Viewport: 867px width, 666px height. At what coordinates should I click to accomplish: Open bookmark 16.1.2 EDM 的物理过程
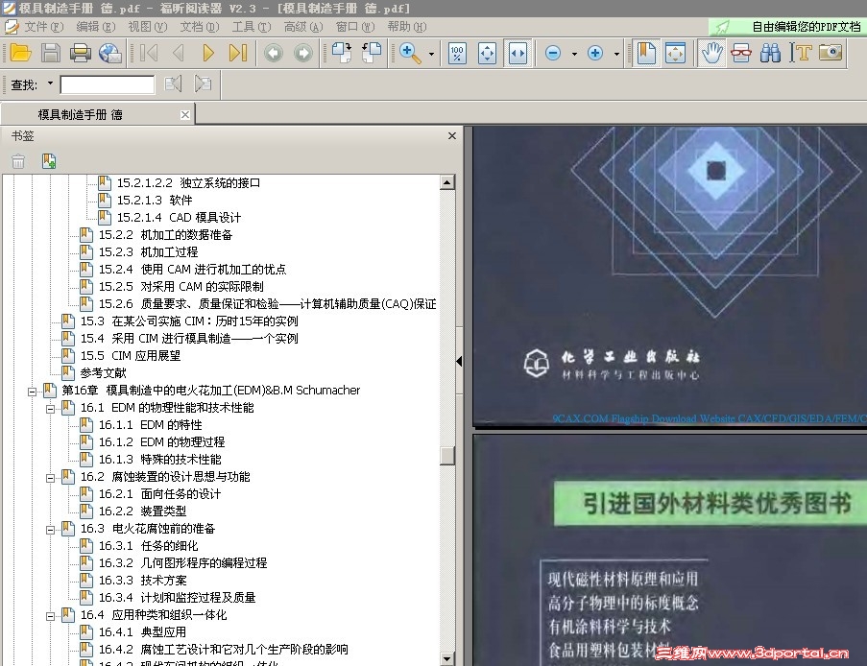tap(162, 442)
